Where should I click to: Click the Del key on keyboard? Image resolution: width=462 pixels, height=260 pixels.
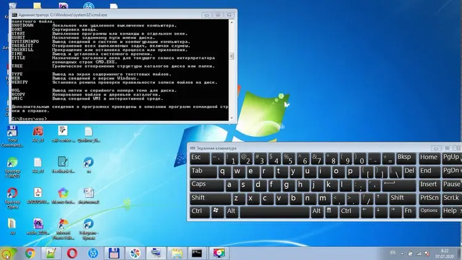(409, 172)
